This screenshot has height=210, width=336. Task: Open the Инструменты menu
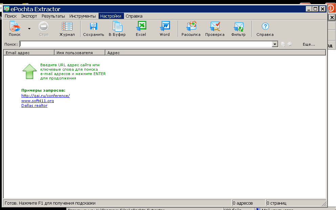[x=83, y=16]
